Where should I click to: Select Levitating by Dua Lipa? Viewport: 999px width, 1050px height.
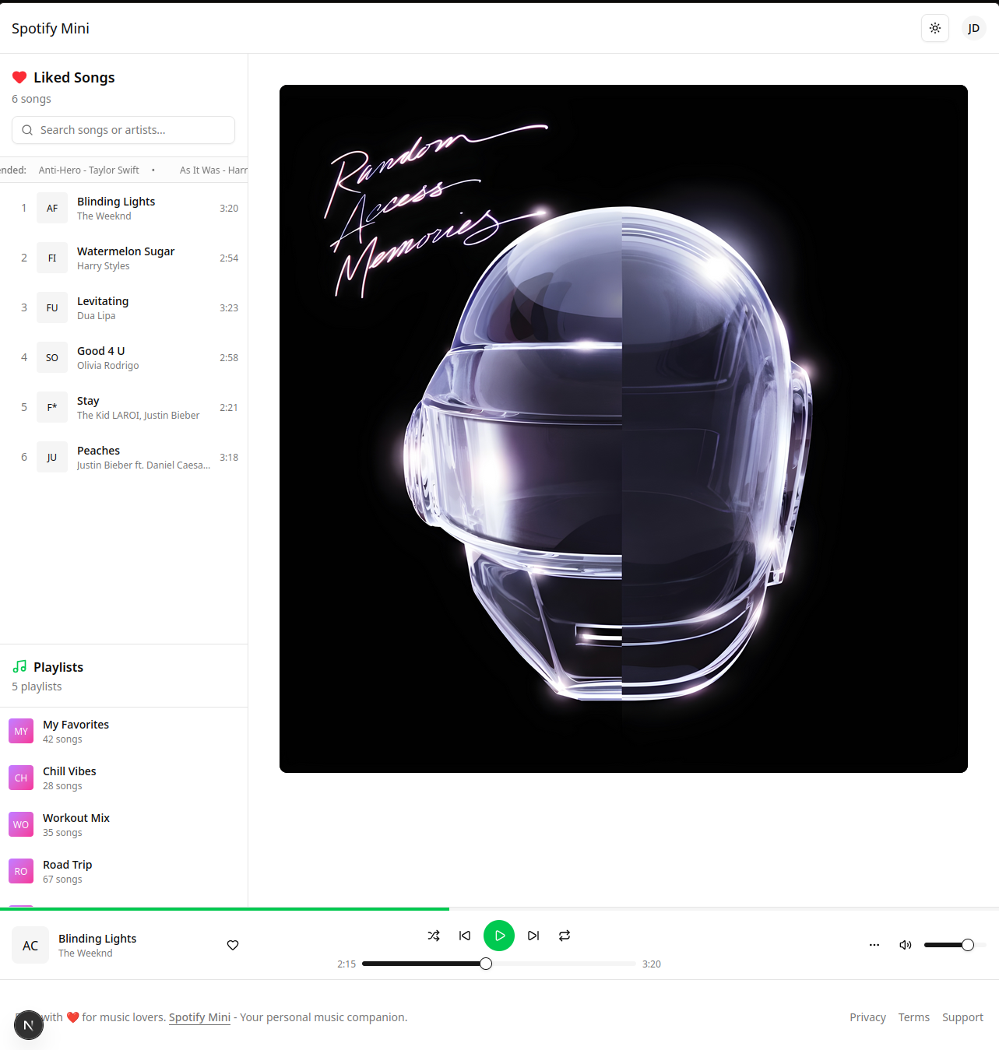tap(124, 307)
